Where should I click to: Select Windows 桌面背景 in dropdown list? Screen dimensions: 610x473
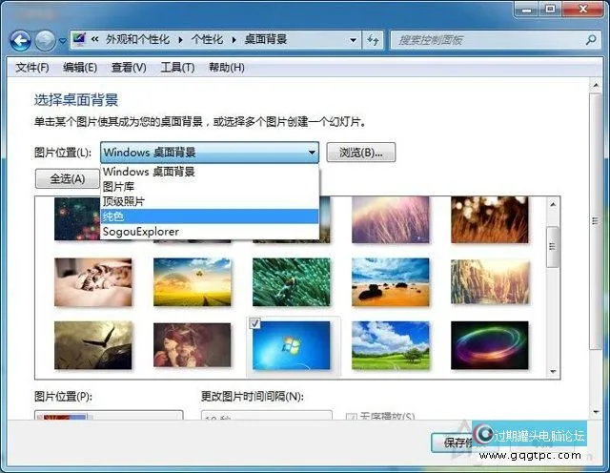tap(210, 172)
